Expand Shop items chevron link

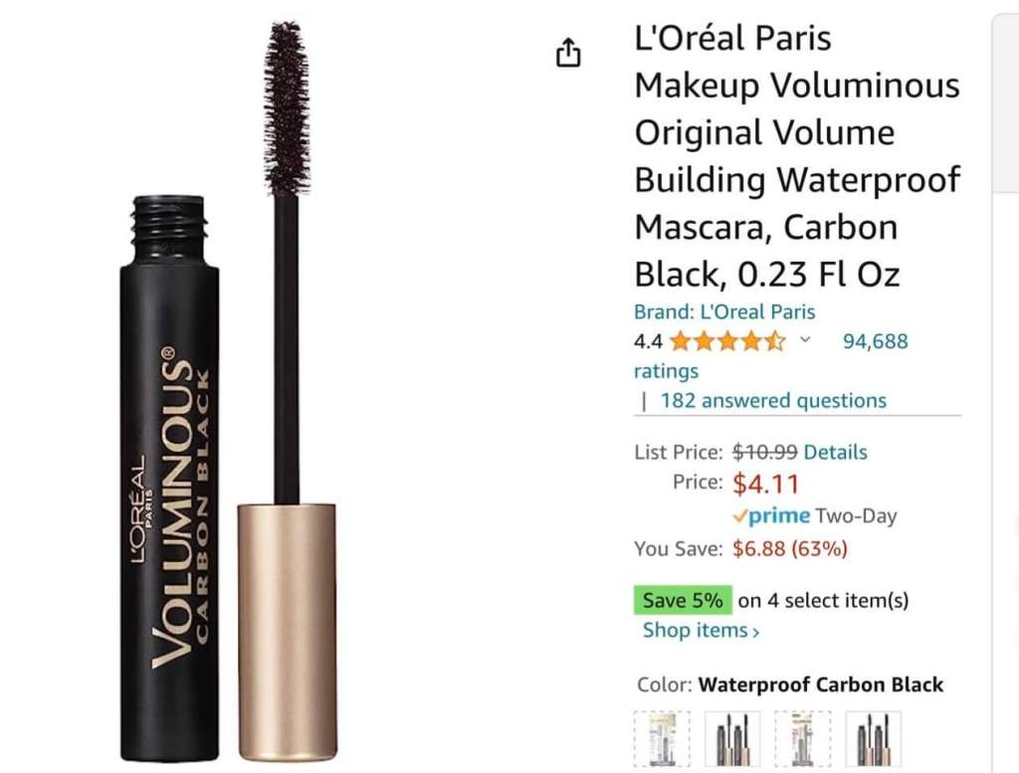coord(701,630)
